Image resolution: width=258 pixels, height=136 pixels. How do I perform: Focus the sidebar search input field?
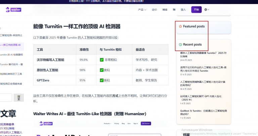click(x=6, y=97)
